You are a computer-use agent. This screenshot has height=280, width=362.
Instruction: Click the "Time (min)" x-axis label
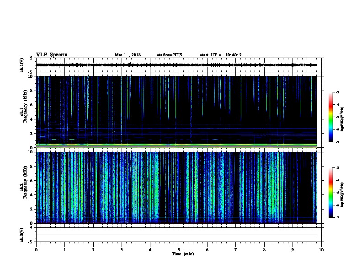pyautogui.click(x=183, y=254)
